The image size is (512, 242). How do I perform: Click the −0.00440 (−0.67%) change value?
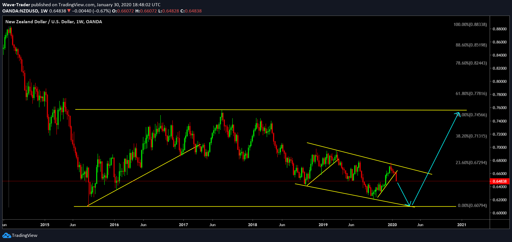pos(91,11)
